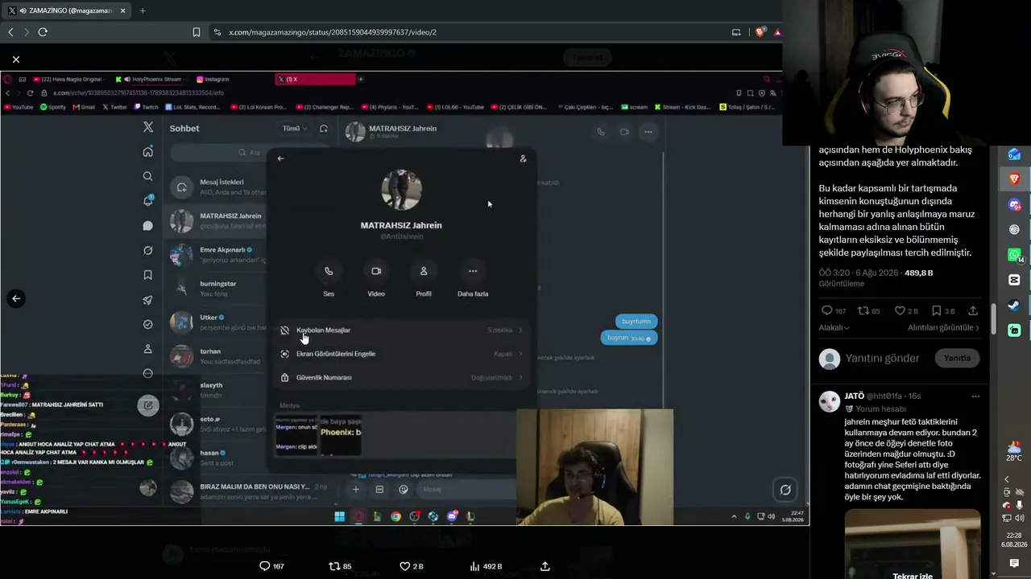Repost using the icon under the video

click(340, 566)
